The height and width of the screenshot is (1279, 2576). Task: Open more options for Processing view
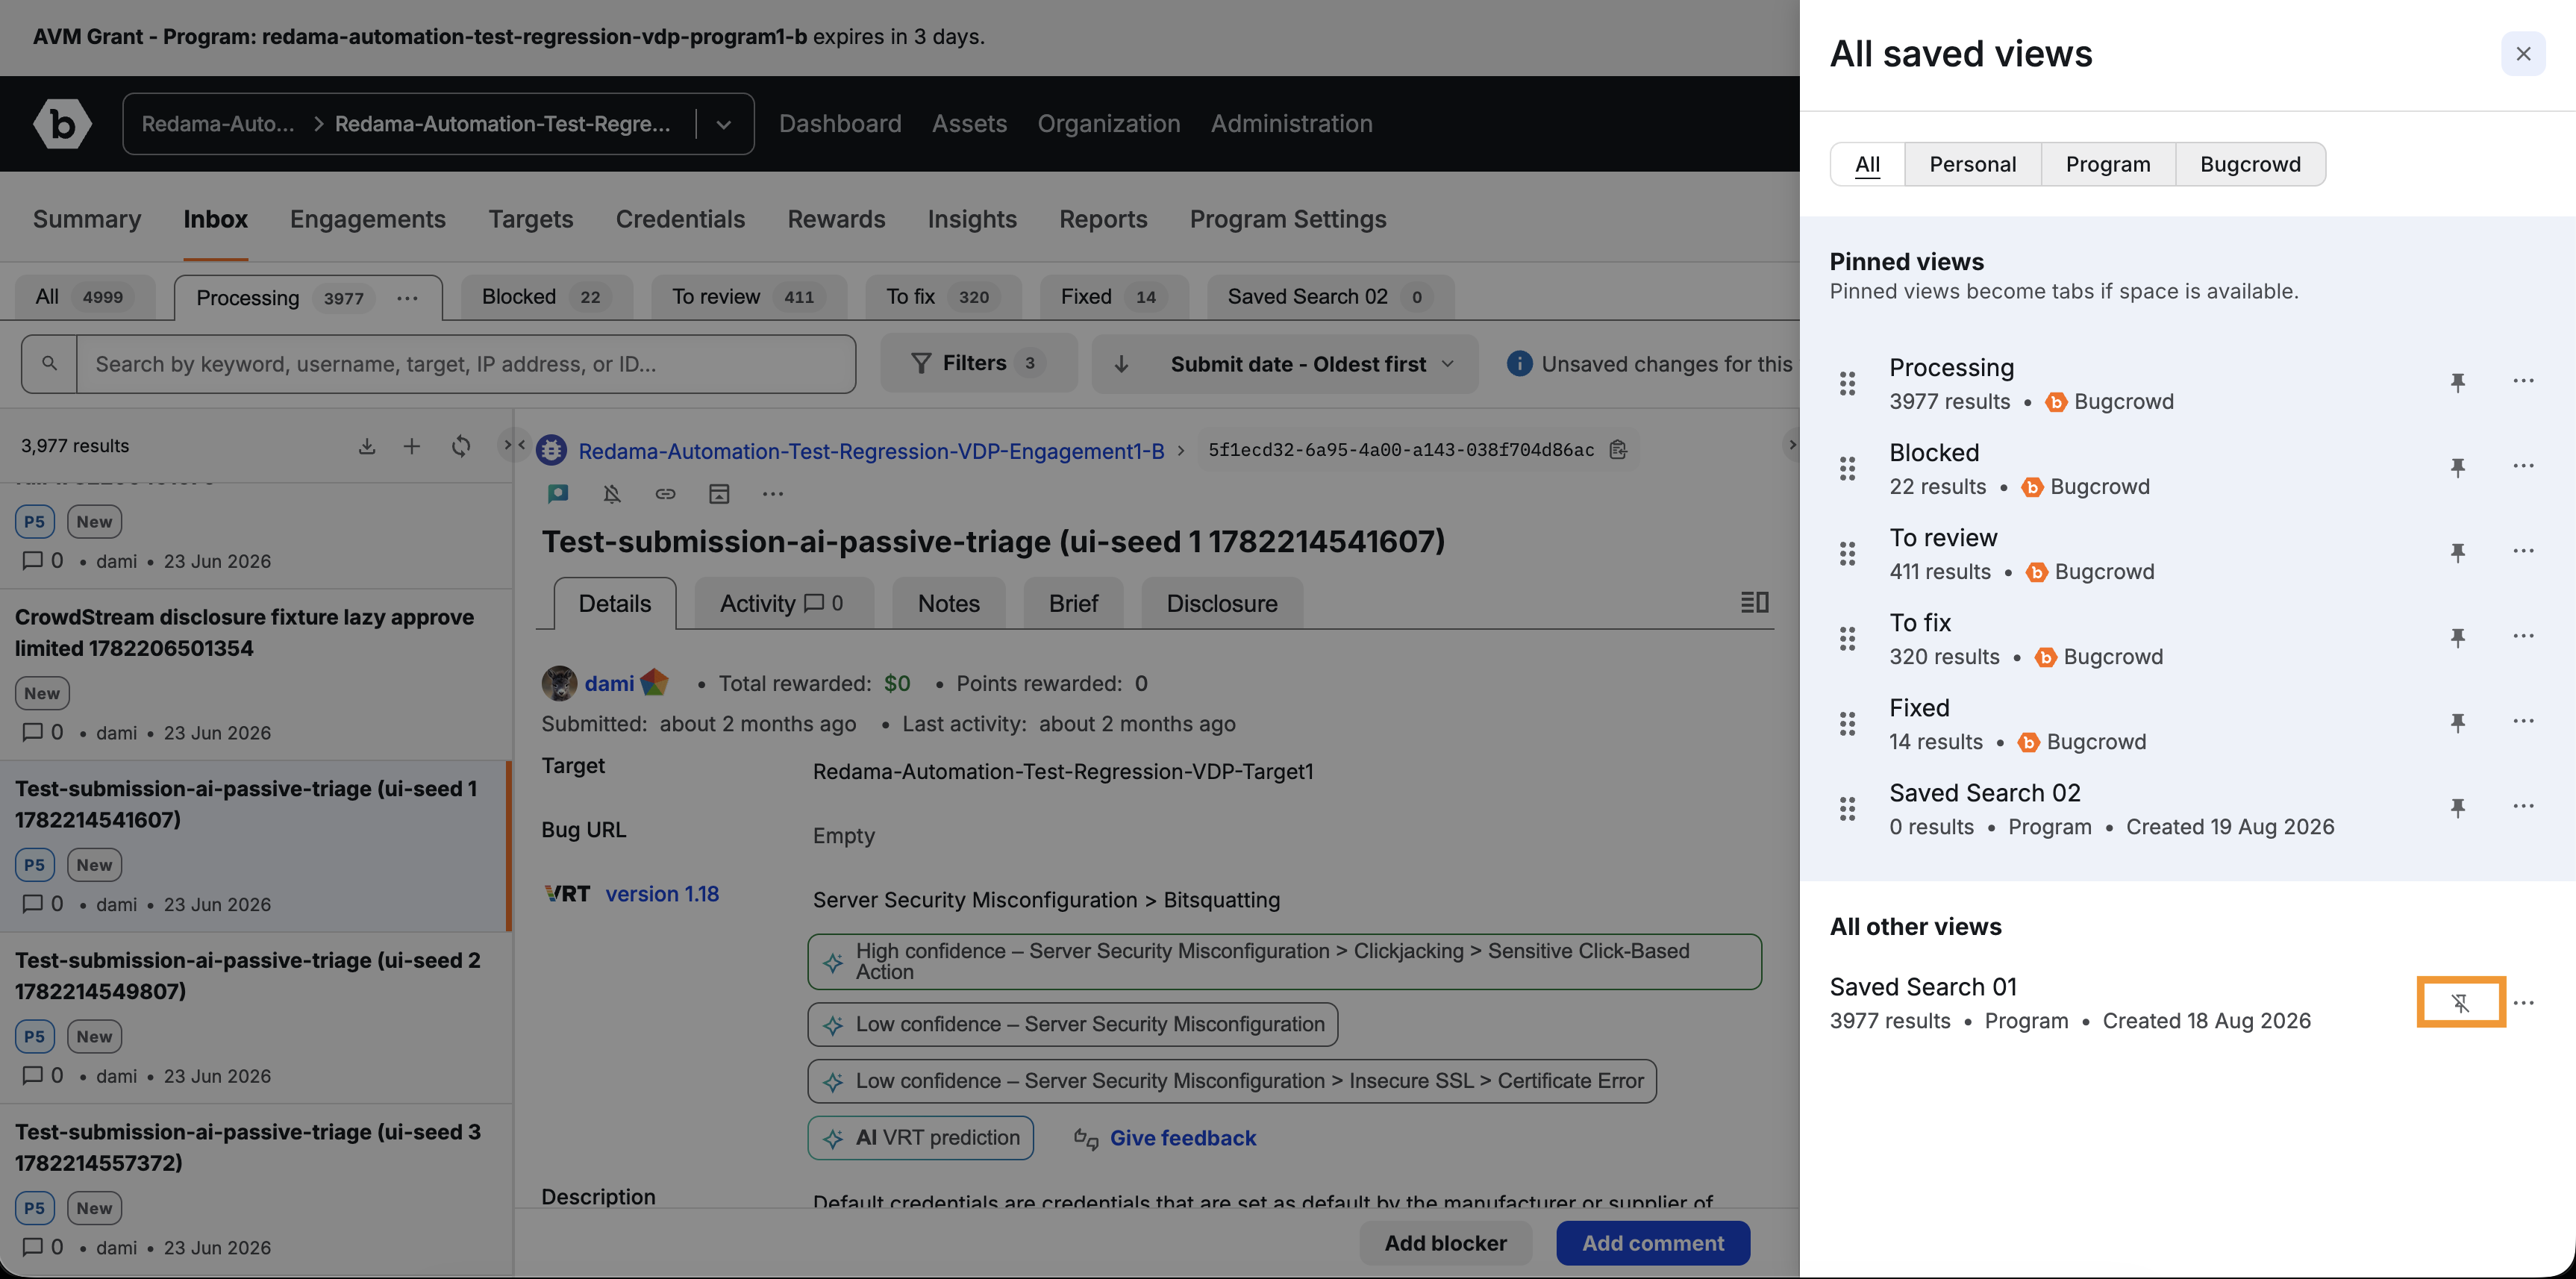pyautogui.click(x=2523, y=381)
